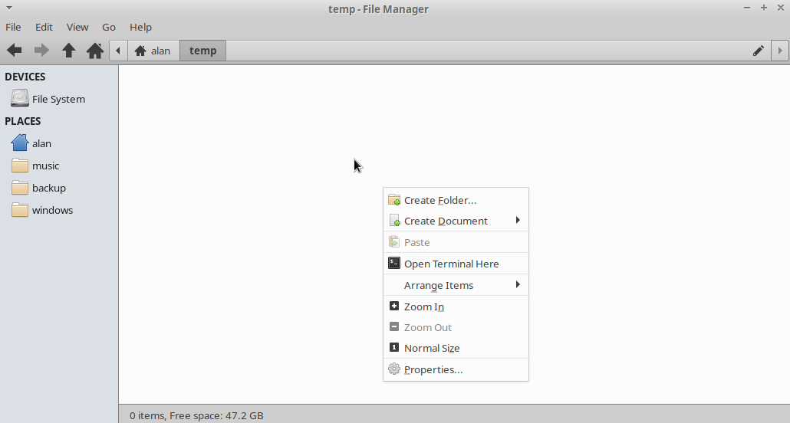The height and width of the screenshot is (423, 790).
Task: Toggle path edit mode with pencil icon
Action: coord(758,51)
